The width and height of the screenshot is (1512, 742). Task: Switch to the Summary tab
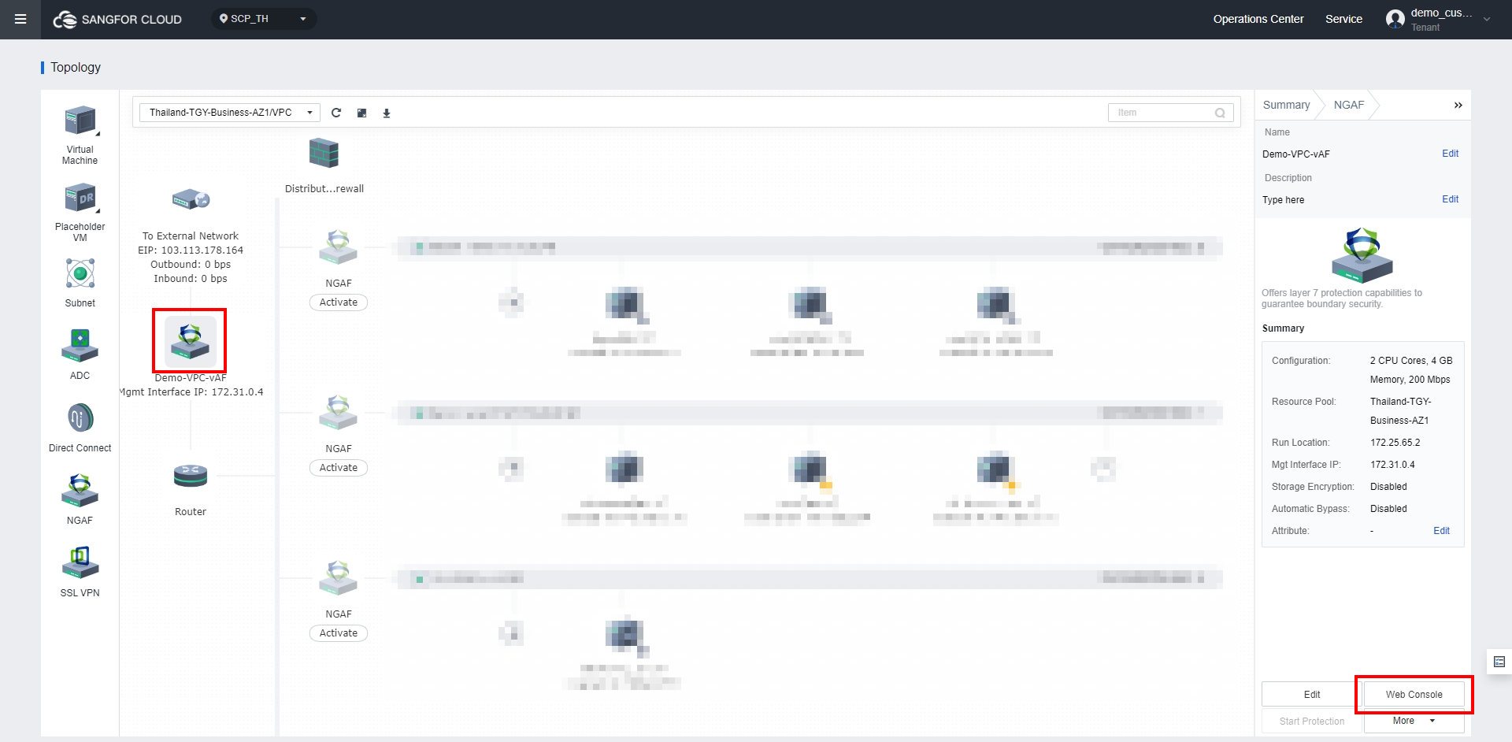coord(1286,104)
